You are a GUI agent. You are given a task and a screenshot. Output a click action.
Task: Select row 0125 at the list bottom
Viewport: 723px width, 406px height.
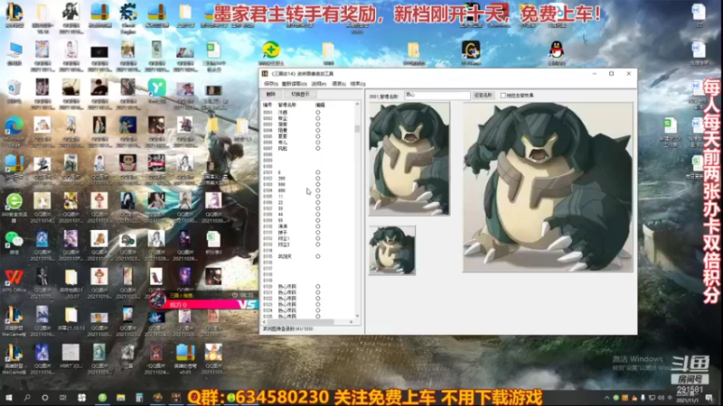308,317
